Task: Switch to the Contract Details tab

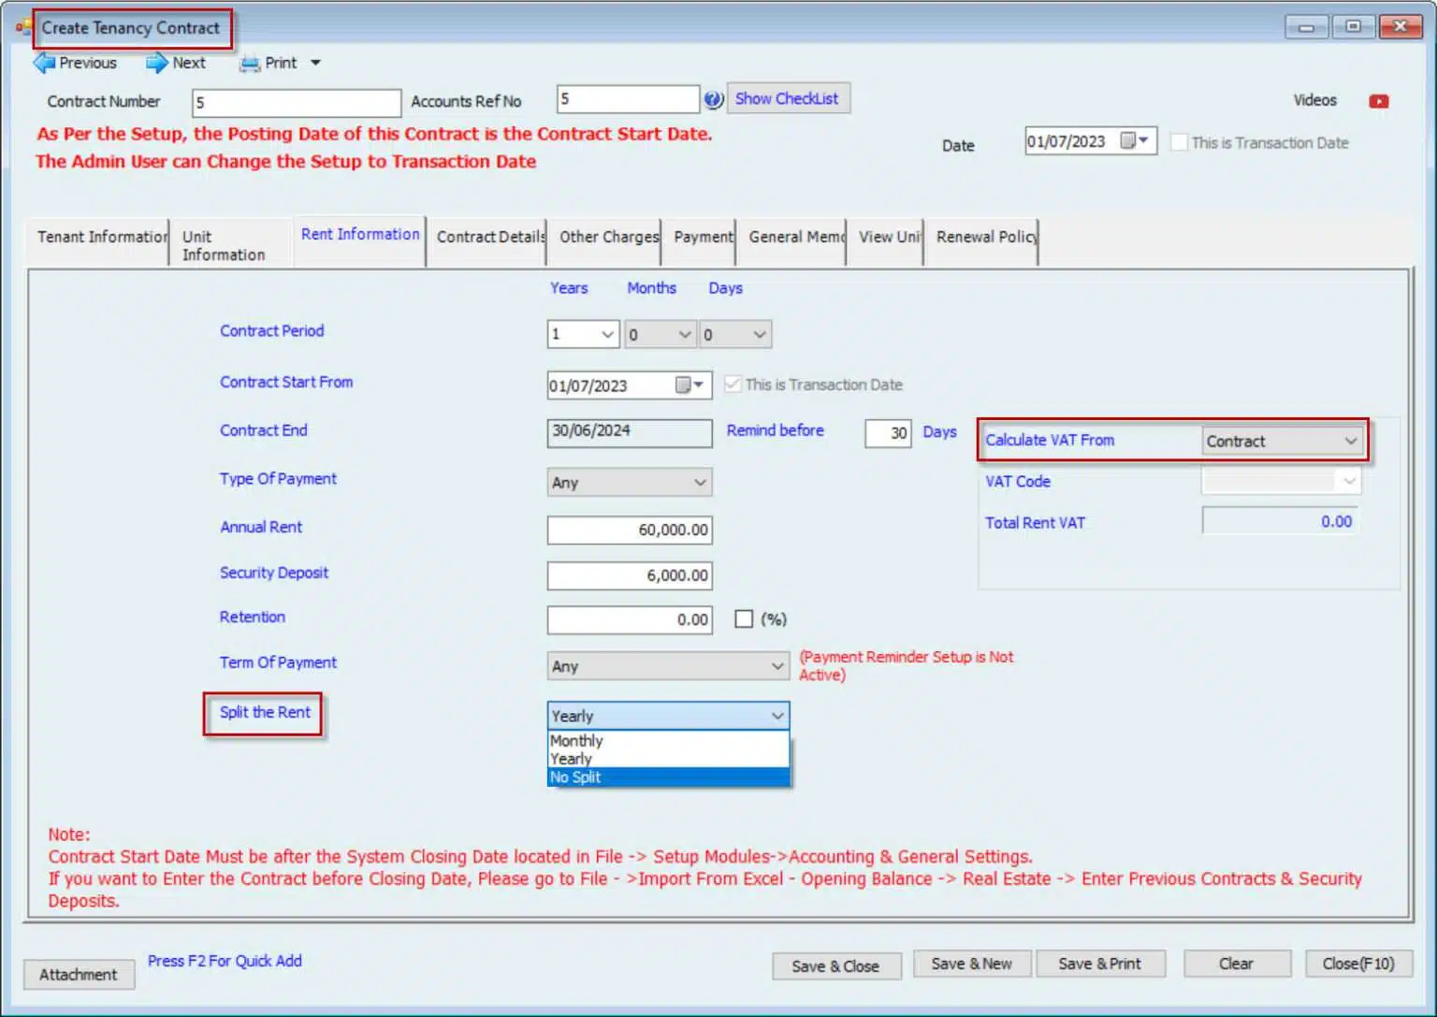Action: click(490, 238)
